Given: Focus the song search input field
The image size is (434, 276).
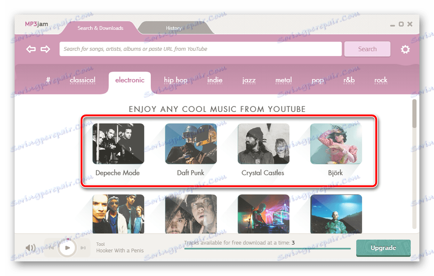Looking at the screenshot, I should coord(201,49).
